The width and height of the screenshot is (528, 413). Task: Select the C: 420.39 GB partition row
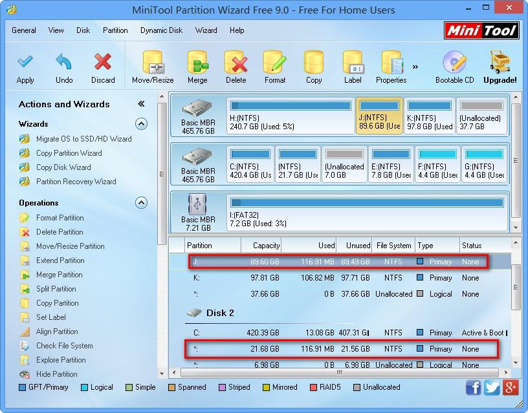(340, 333)
